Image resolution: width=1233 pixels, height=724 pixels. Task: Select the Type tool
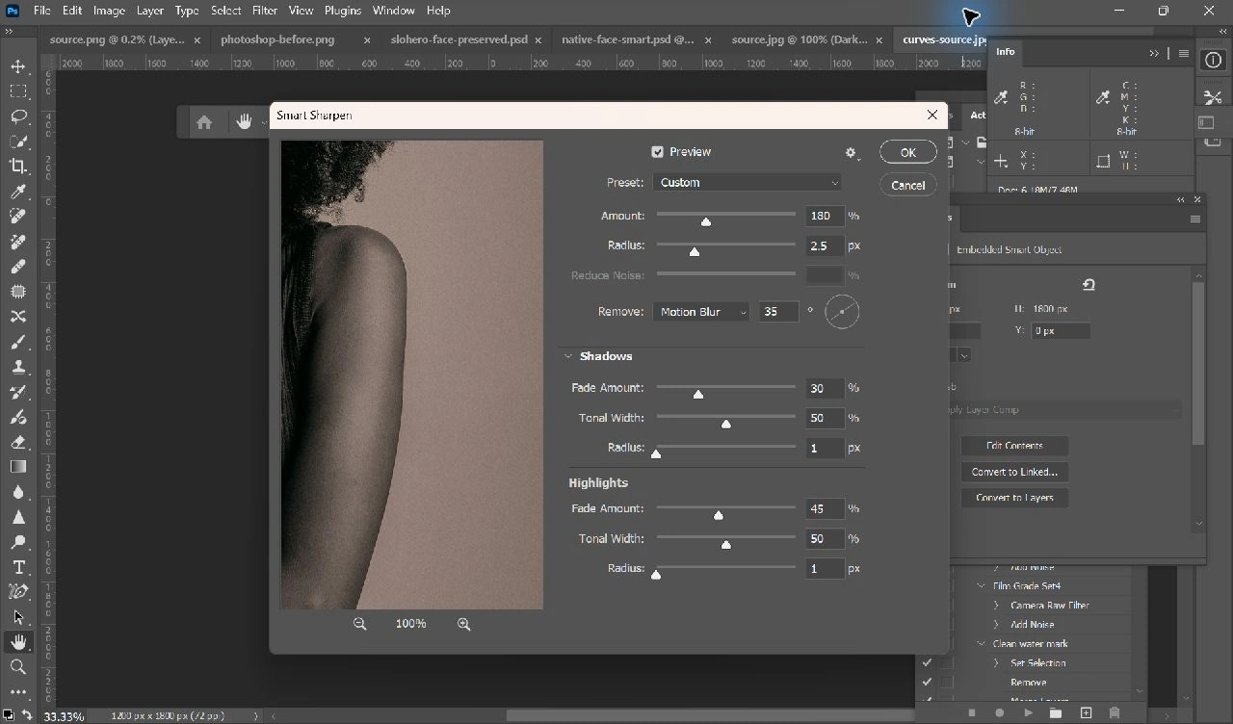point(18,567)
